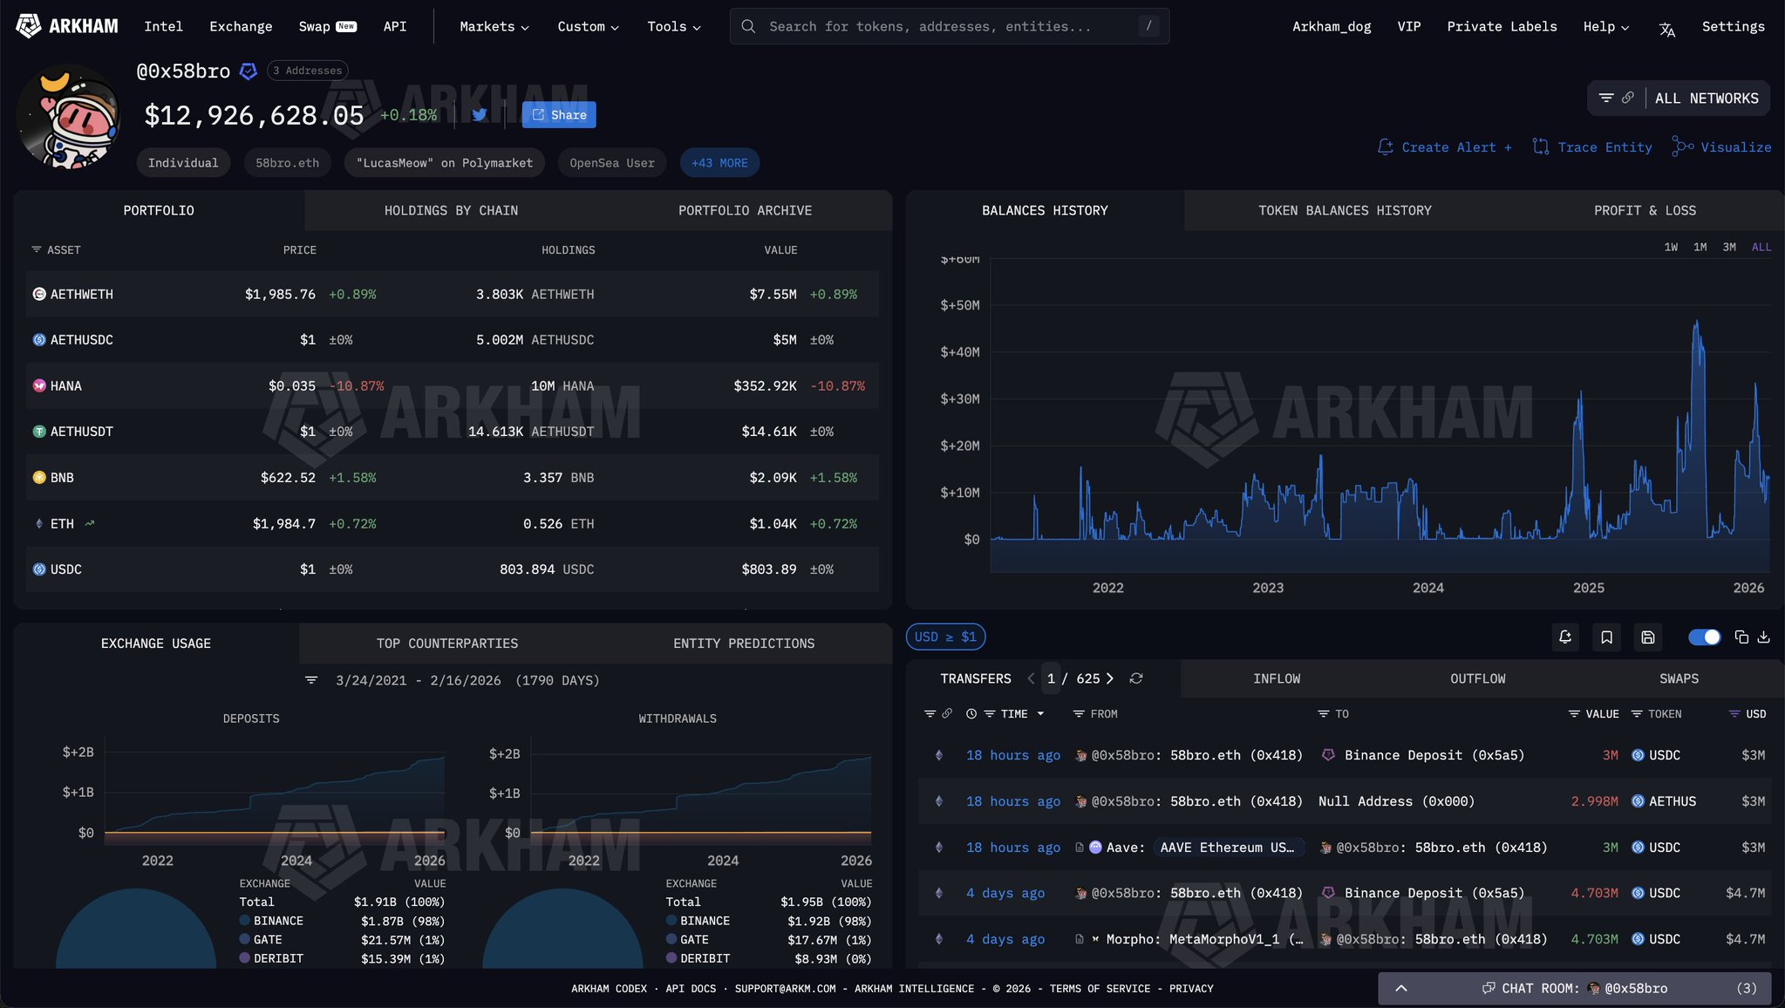Open the PROFIT & LOSS tab
The height and width of the screenshot is (1008, 1785).
tap(1644, 211)
